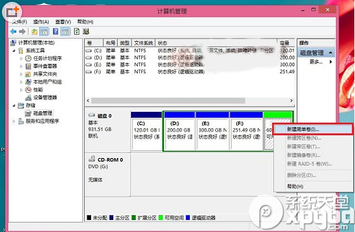
Task: Click the drive icon in the (C:) row
Action: tap(89, 51)
